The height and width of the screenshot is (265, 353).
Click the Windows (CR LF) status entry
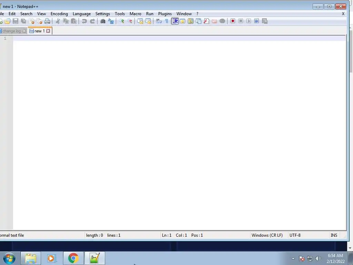click(x=267, y=235)
